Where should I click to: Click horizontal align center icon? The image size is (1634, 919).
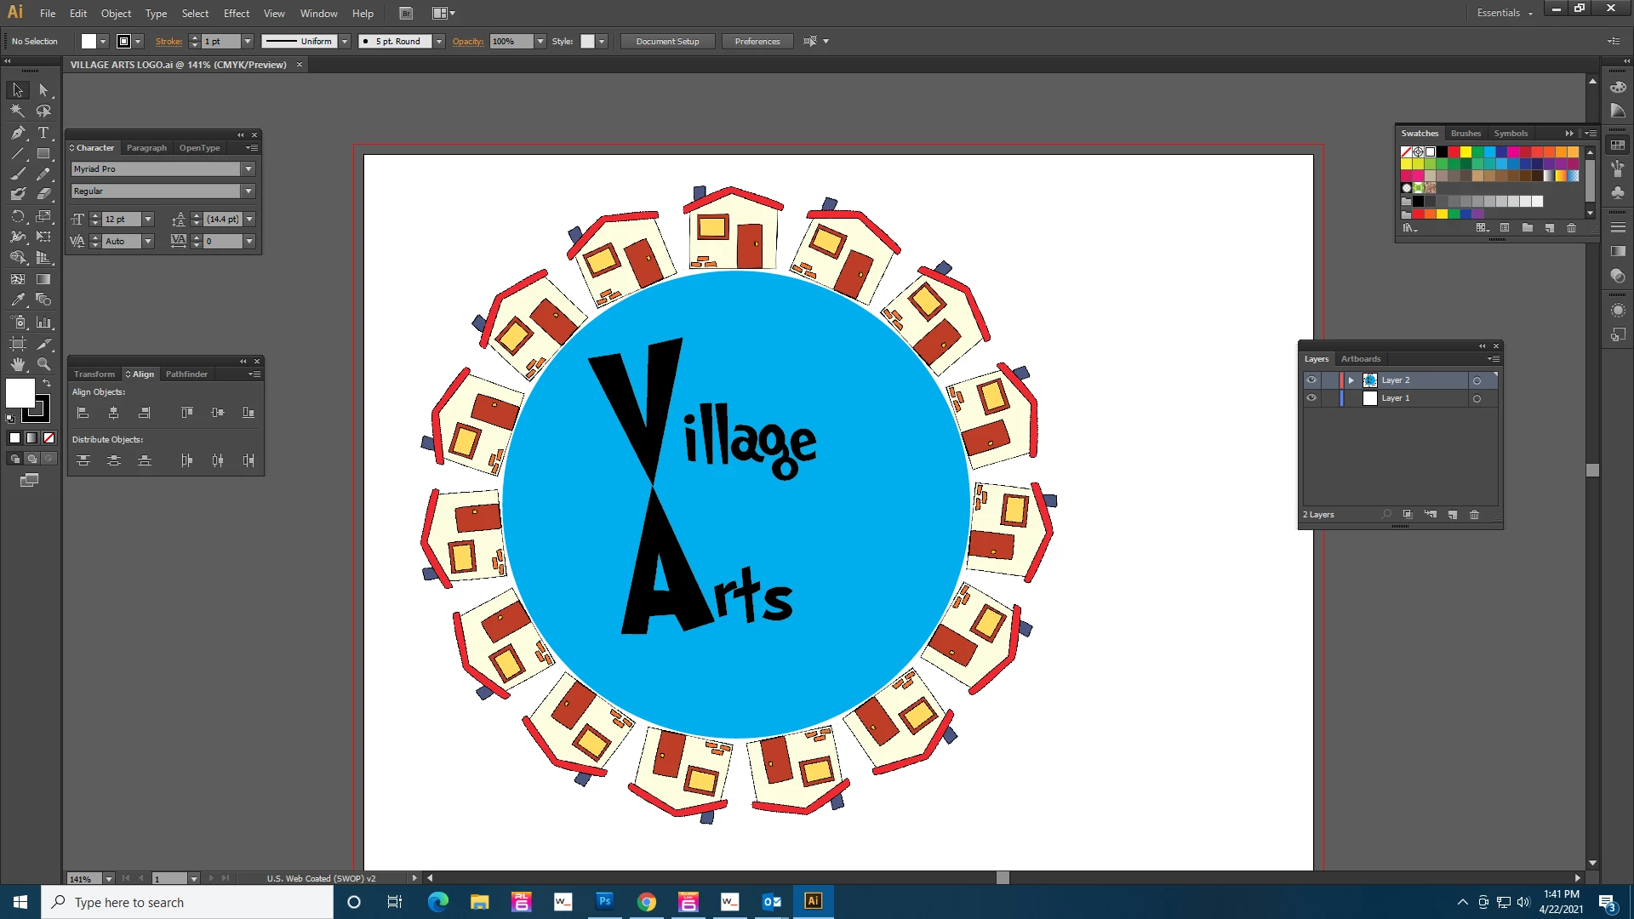click(x=113, y=413)
